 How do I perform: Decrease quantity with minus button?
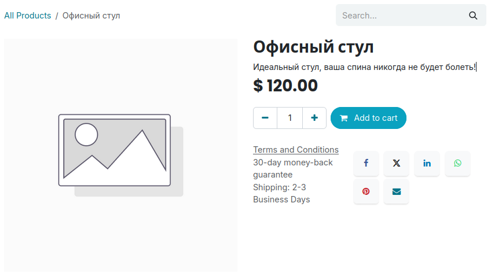click(x=265, y=118)
